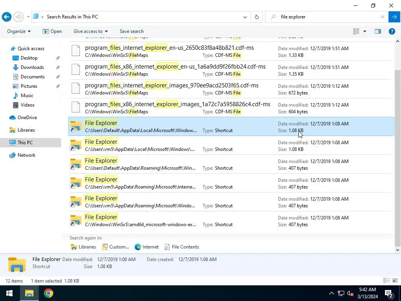Screen dimensions: 401x301
Task: Select Quick access in the navigation pane
Action: click(31, 48)
